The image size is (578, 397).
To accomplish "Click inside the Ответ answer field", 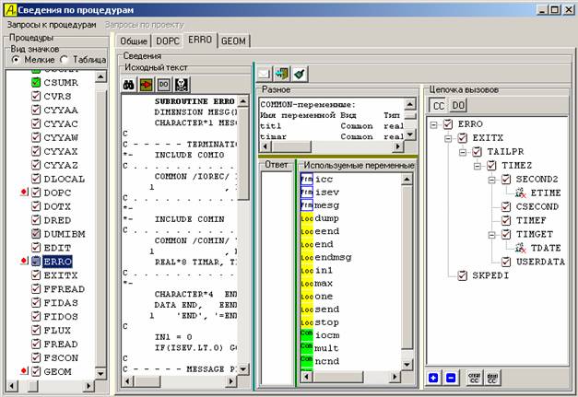I will [277, 278].
